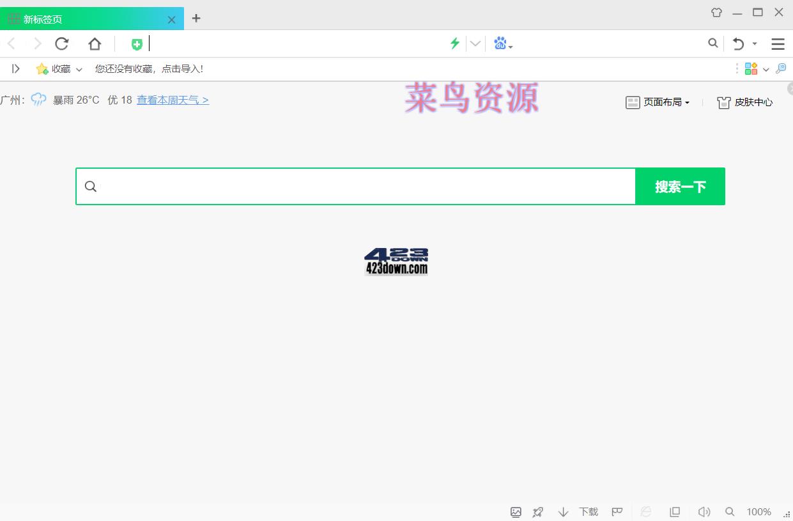Click the lightning speed-mode icon in address bar
Viewport: 793px width, 521px height.
point(454,43)
